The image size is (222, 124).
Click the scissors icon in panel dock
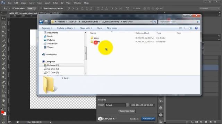pyautogui.click(x=161, y=101)
